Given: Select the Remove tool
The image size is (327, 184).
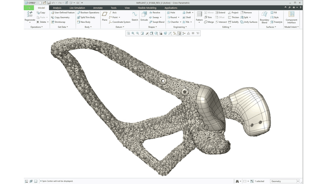Looking at the screenshot, I should 246,13.
